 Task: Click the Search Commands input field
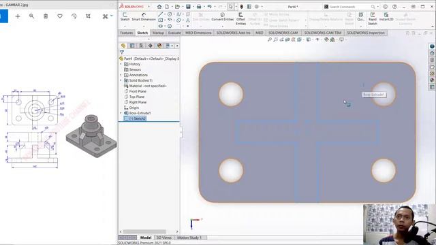(x=349, y=7)
